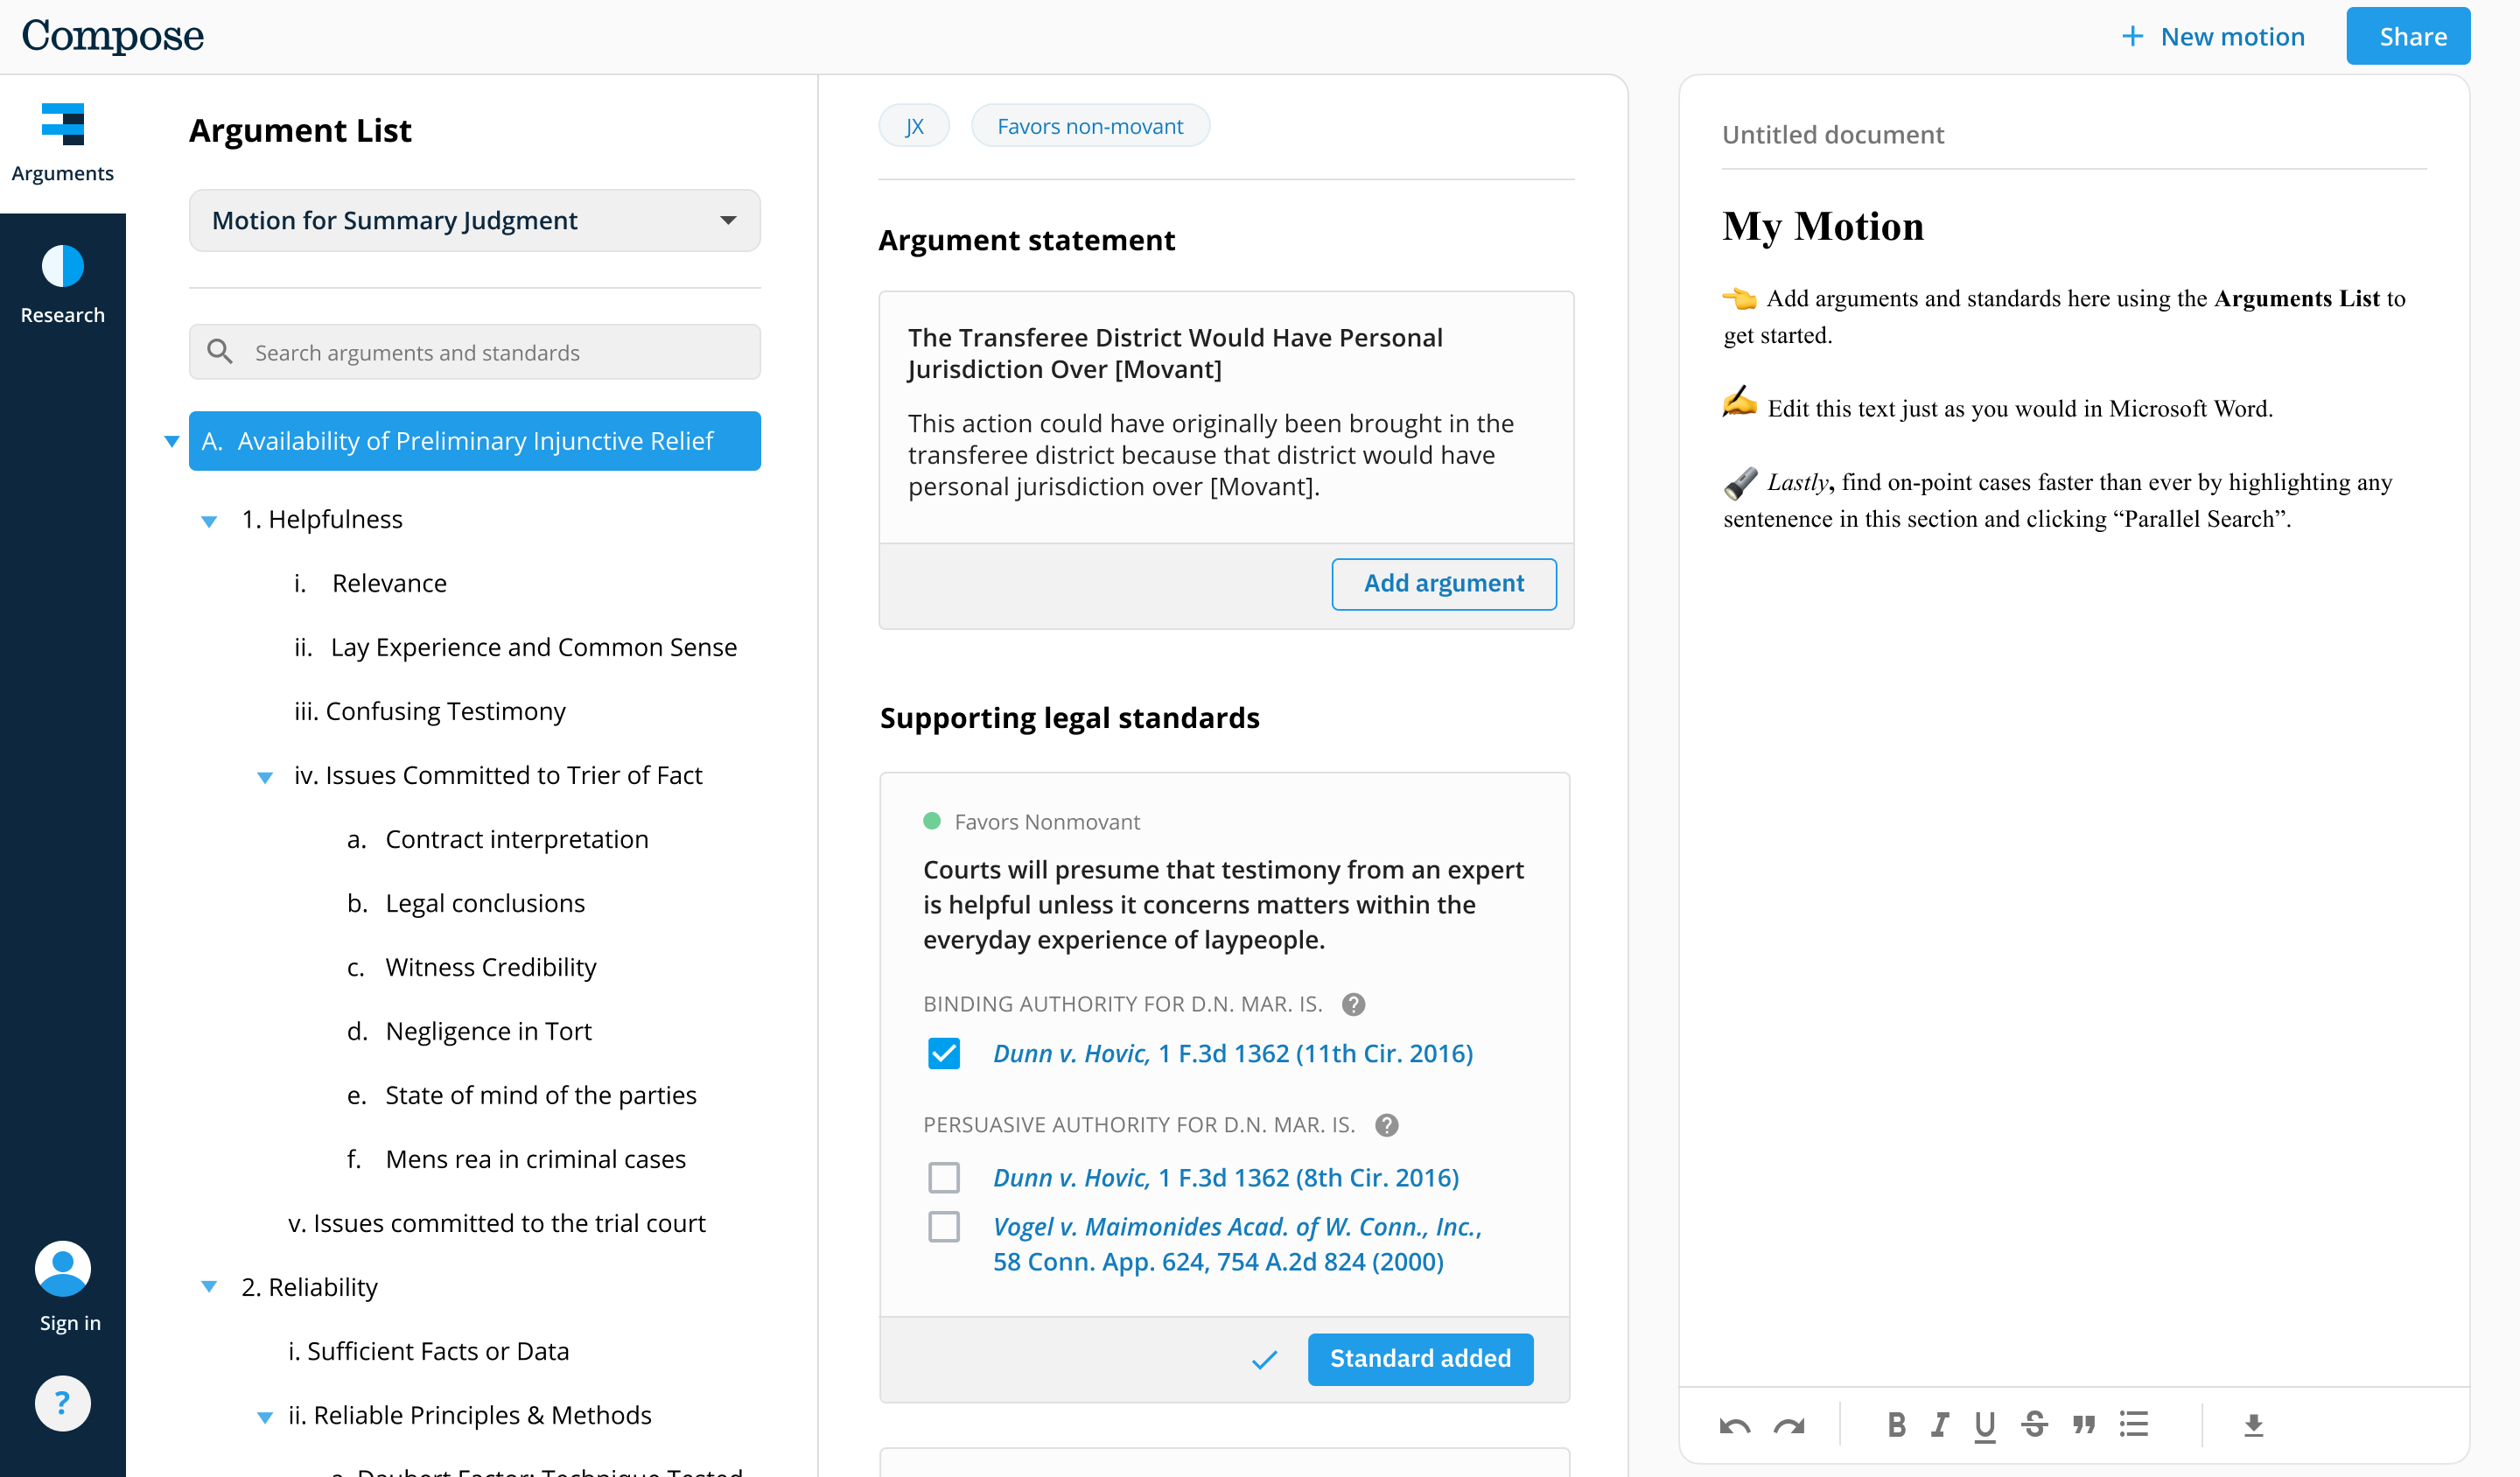Check the Dunn v. Hovic 8th Circuit case
The image size is (2520, 1477).
coord(944,1177)
